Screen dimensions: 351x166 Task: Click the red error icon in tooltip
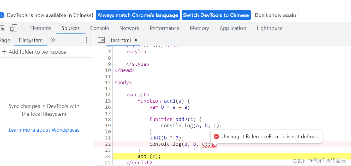coord(216,137)
